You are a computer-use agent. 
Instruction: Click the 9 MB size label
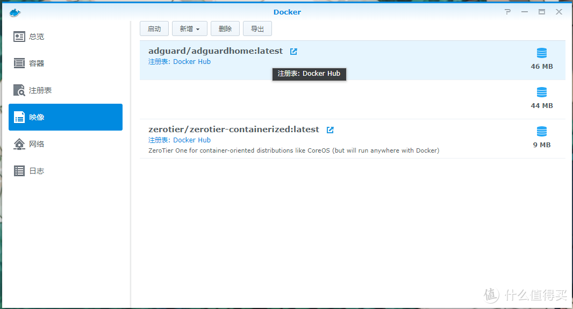click(542, 145)
